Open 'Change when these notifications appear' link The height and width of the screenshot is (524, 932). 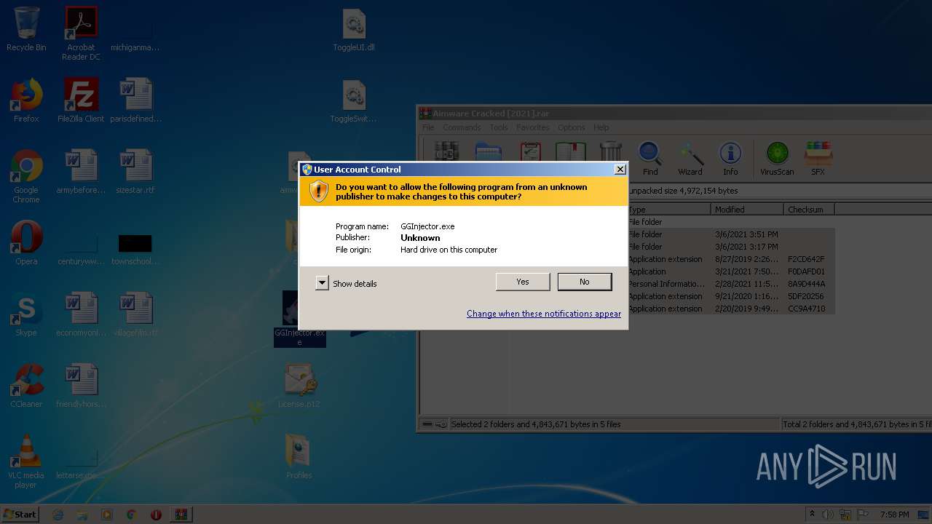[544, 314]
